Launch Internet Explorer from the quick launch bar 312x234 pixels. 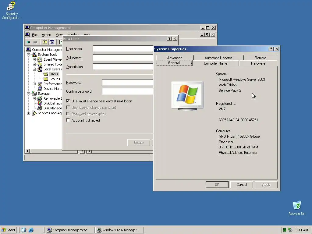click(31, 230)
